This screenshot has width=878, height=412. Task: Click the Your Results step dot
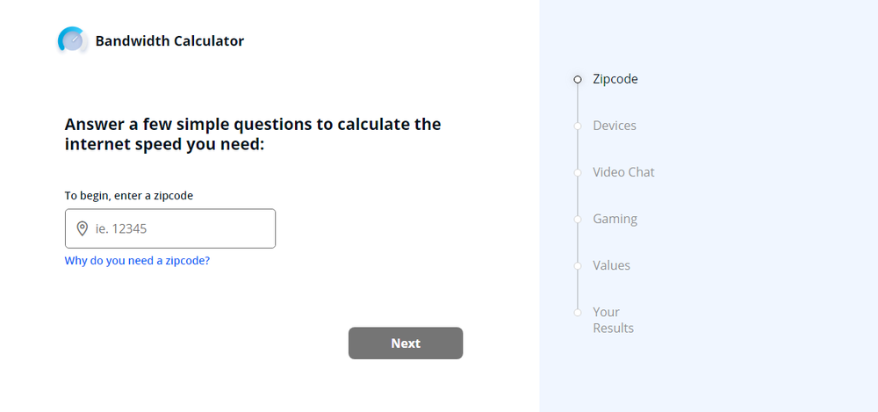coord(578,312)
